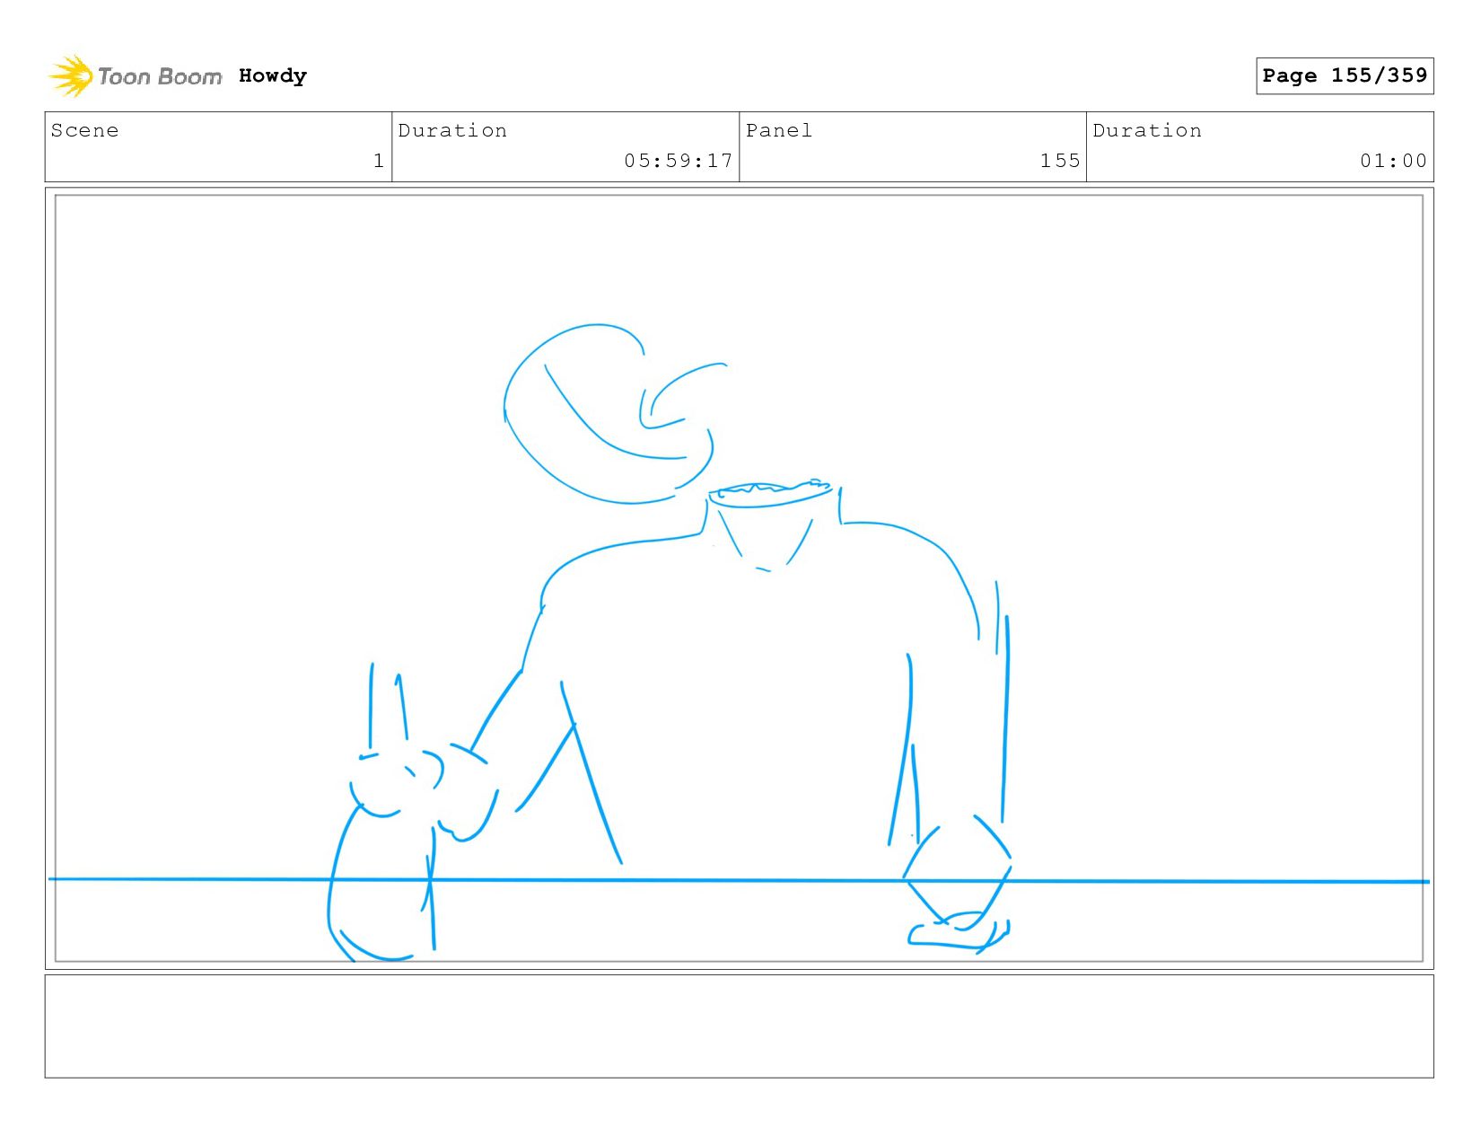This screenshot has width=1481, height=1145.
Task: Click the 'Page 155/359' indicator
Action: [x=1345, y=75]
